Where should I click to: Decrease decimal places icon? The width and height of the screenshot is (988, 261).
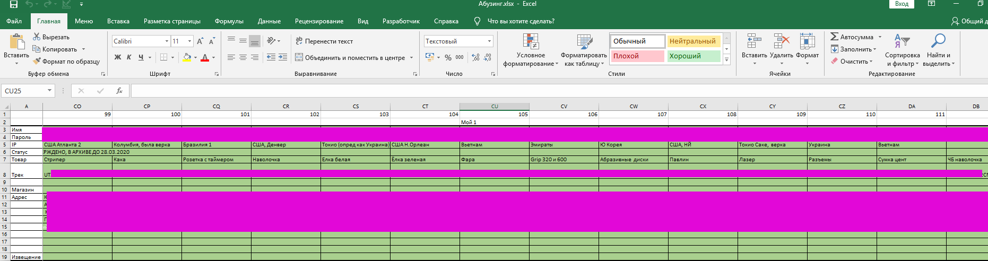488,57
